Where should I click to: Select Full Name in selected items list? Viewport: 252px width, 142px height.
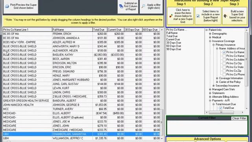click(172, 33)
